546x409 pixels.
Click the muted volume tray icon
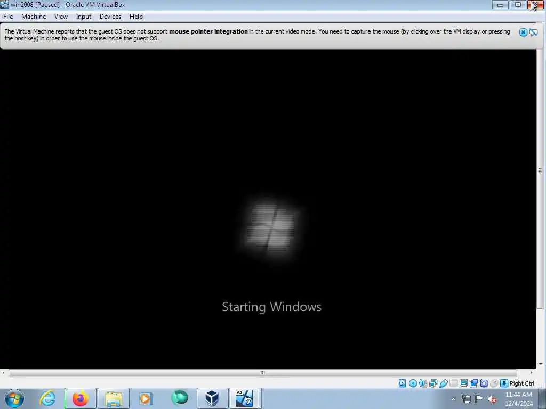coord(492,399)
